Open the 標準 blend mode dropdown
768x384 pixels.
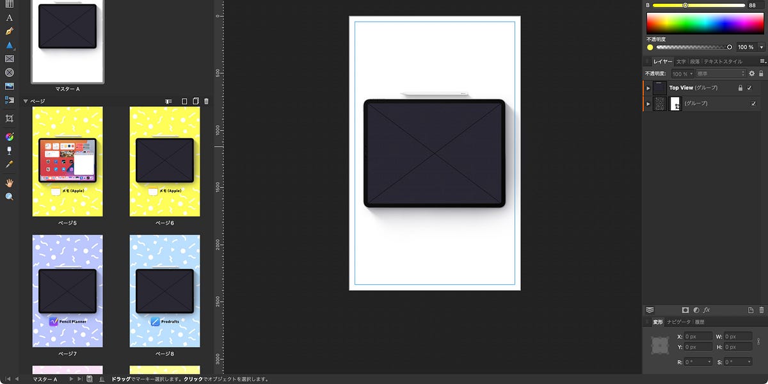click(720, 74)
